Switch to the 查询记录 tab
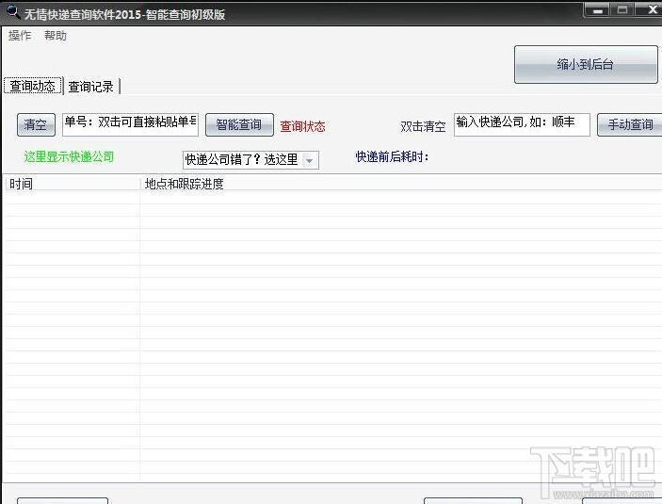The image size is (662, 504). click(x=91, y=87)
